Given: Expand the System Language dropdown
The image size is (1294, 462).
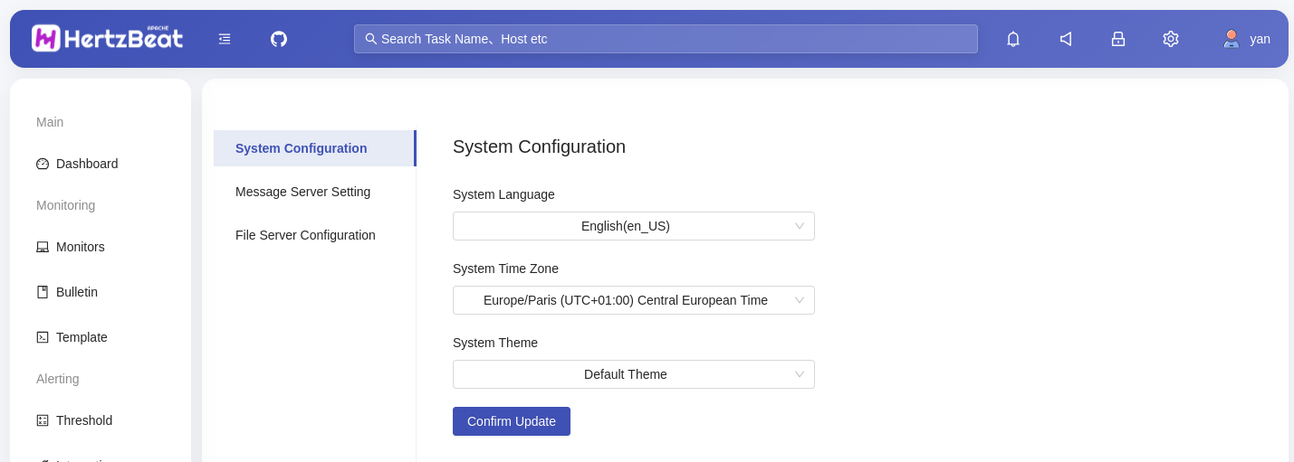Looking at the screenshot, I should click(633, 226).
